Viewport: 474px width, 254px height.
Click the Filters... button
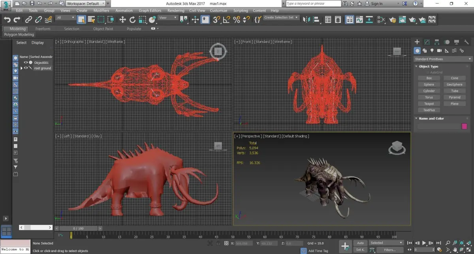pyautogui.click(x=389, y=250)
